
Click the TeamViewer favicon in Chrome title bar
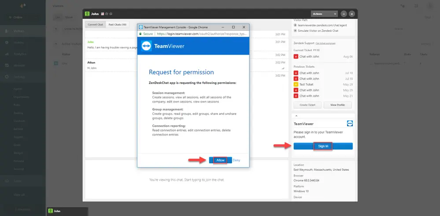tap(141, 27)
